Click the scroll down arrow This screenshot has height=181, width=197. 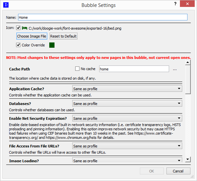188,160
